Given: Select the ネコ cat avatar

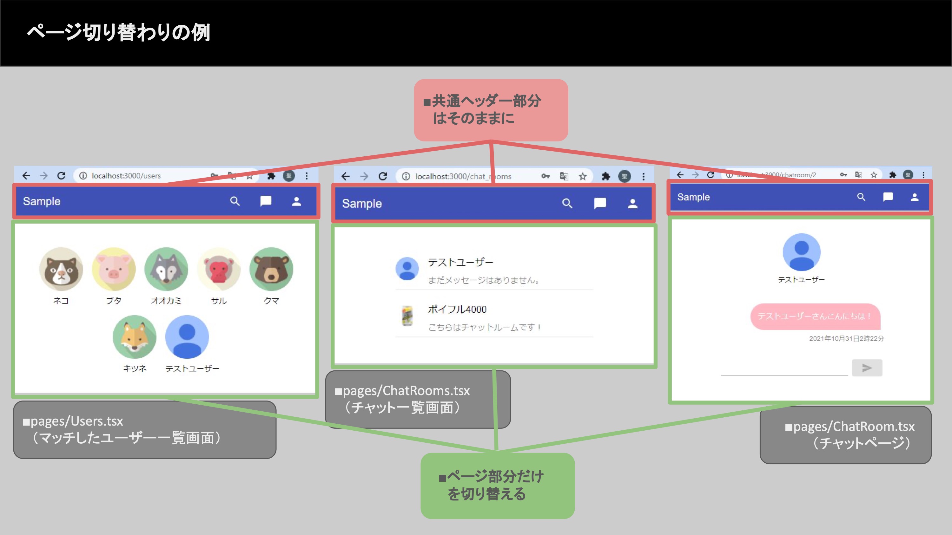Looking at the screenshot, I should 61,269.
